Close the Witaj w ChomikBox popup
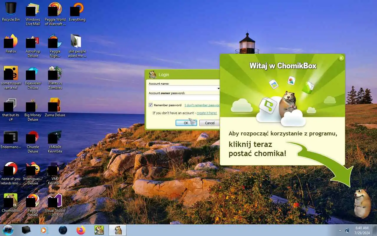Viewport: 377px width, 236px height. (341, 58)
